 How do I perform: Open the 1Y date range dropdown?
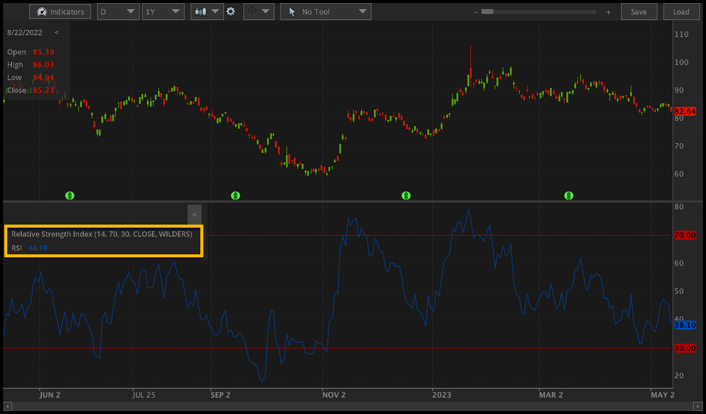click(163, 11)
